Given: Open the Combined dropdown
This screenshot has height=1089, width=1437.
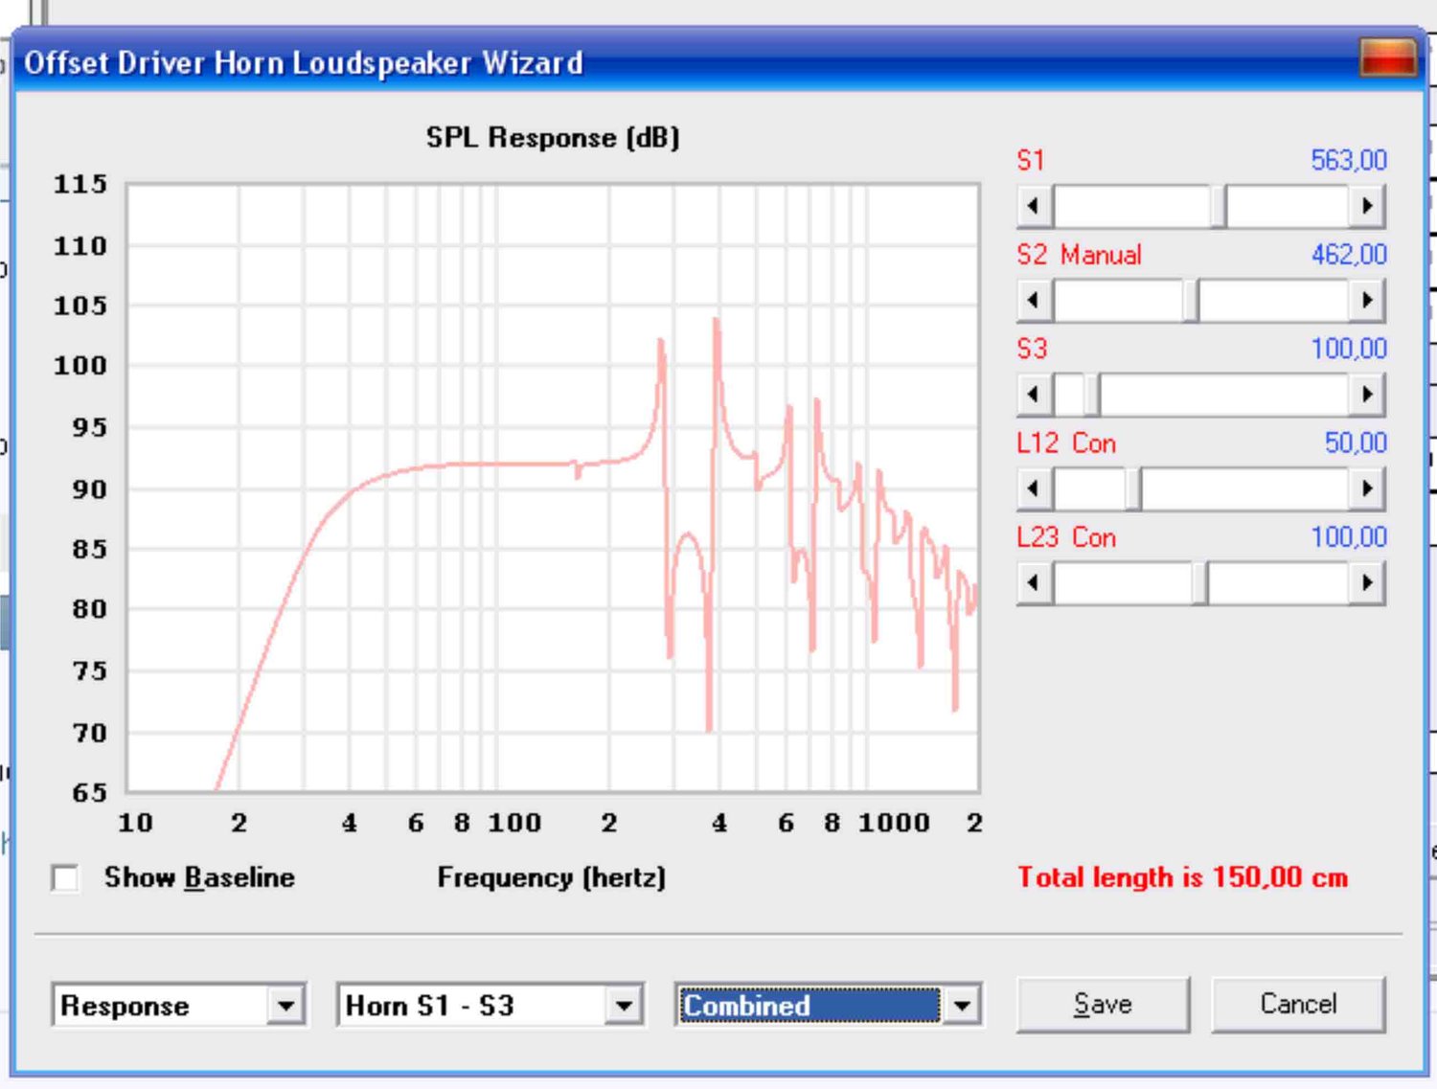Looking at the screenshot, I should (x=963, y=1007).
